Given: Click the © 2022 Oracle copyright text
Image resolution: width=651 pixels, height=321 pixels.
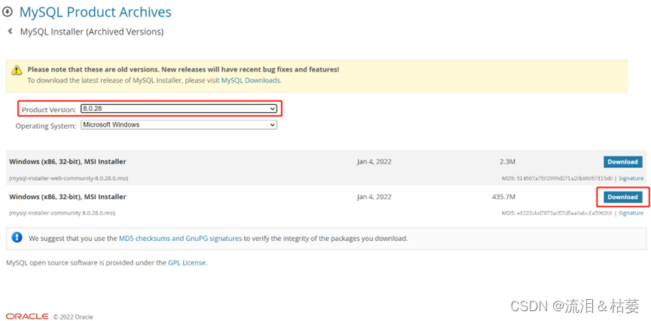Looking at the screenshot, I should (x=73, y=316).
